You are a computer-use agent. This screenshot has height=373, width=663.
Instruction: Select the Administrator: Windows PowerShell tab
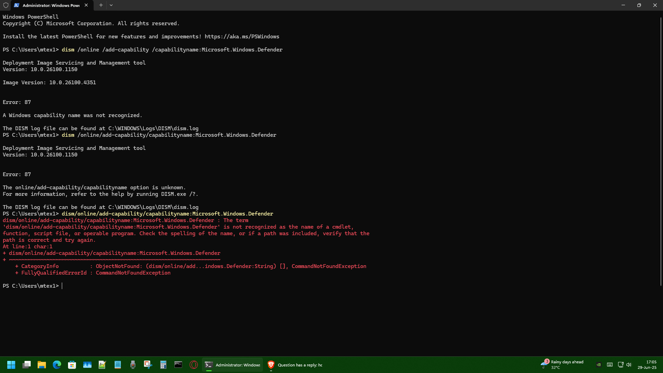51,5
